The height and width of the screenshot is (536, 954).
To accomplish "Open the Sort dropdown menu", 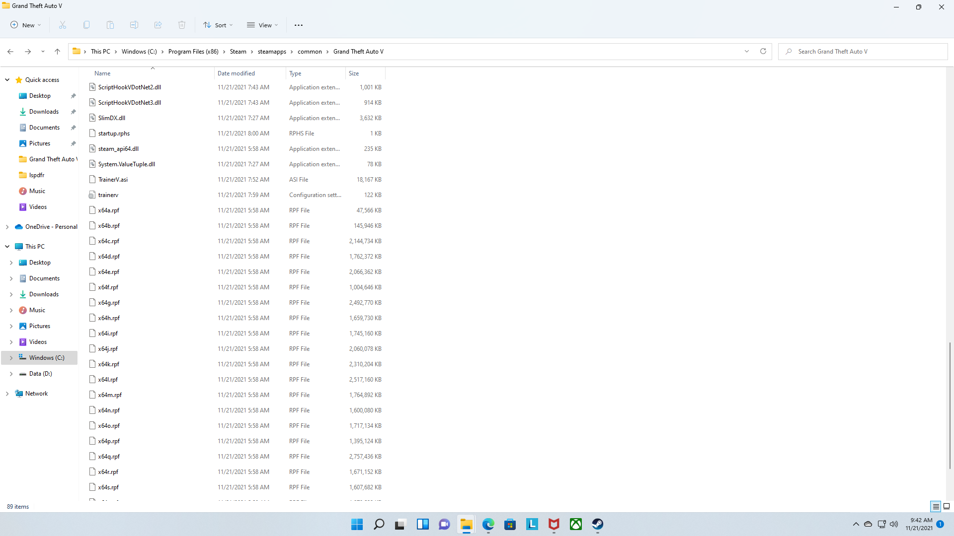I will pos(218,25).
